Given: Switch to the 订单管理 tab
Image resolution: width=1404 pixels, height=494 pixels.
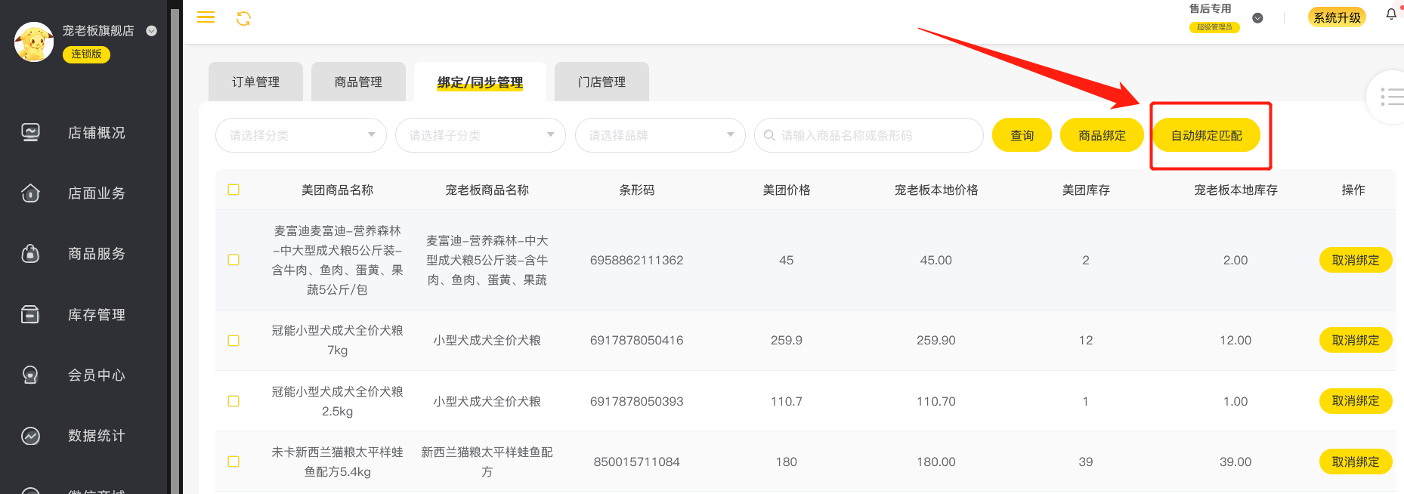Looking at the screenshot, I should tap(255, 82).
